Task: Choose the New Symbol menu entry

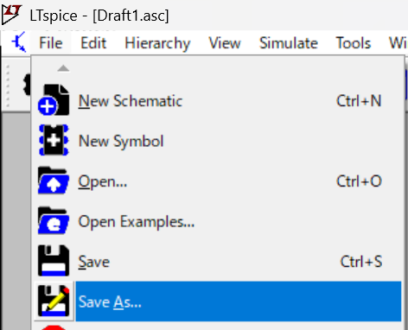Action: pos(218,141)
